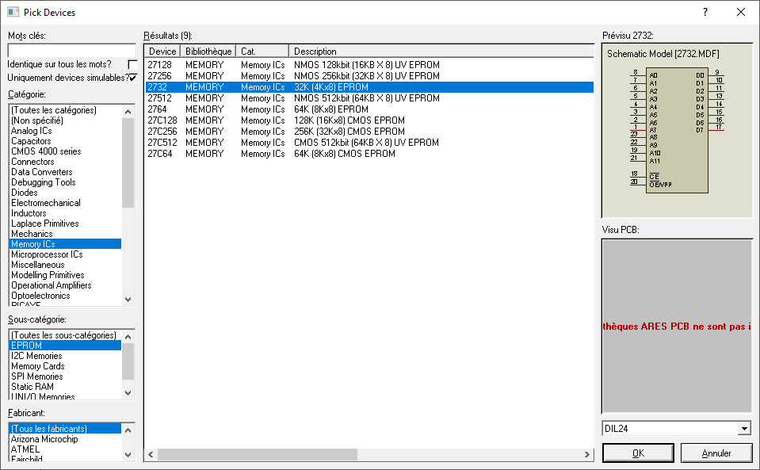Viewport: 760px width, 470px height.
Task: Sort results by Device column header
Action: coord(162,52)
